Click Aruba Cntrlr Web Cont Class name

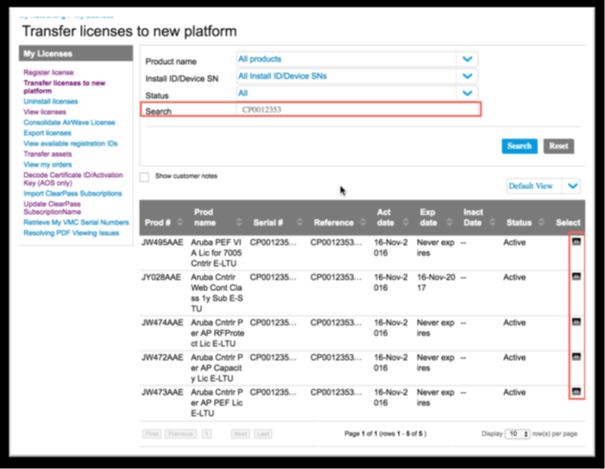coord(217,293)
